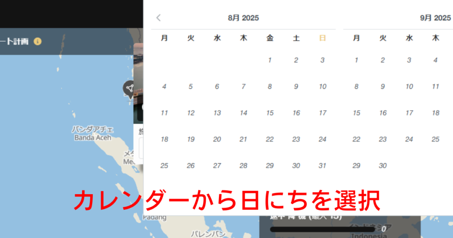Screen dimensions: 453x238
Task: Select August 1 in the calendar
Action: click(270, 60)
